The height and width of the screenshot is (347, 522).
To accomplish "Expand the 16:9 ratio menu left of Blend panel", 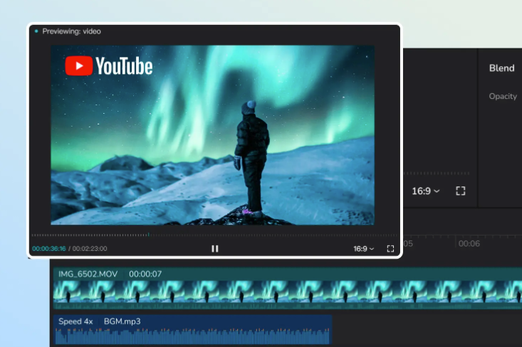I will [x=425, y=191].
